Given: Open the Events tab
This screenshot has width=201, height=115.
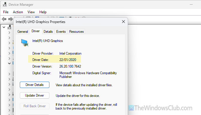Looking at the screenshot, I should (61, 32).
